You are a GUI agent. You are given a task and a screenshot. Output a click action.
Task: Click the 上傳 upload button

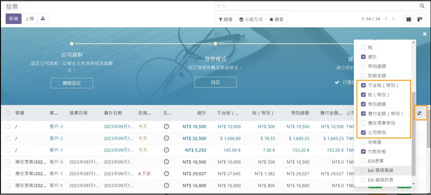point(29,19)
